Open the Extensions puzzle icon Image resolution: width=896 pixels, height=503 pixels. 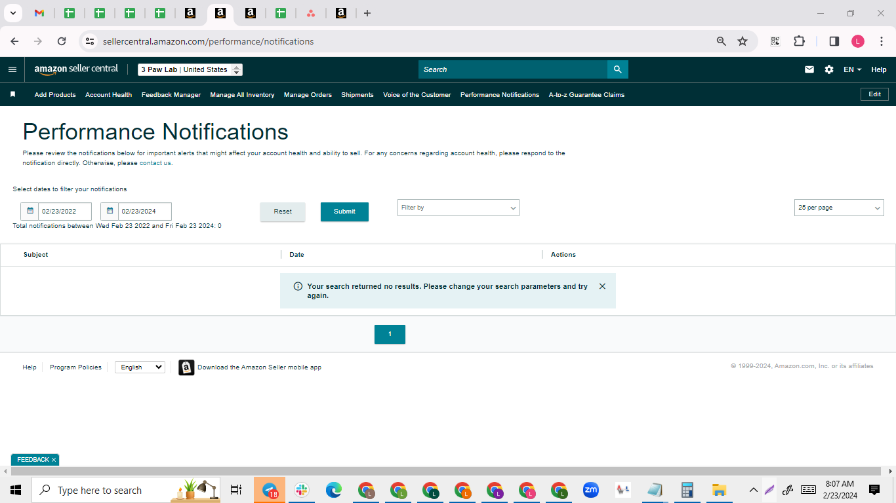click(799, 41)
